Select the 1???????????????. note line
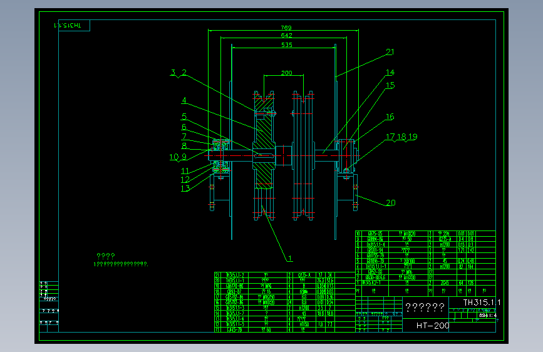This screenshot has width=543, height=352. tap(121, 264)
